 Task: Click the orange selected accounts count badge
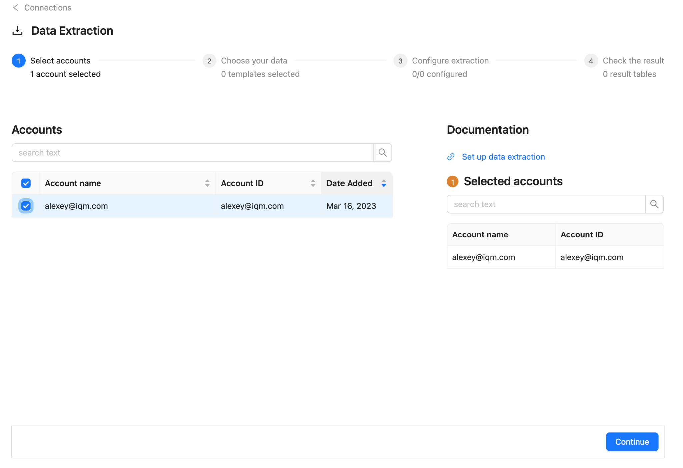coord(452,182)
